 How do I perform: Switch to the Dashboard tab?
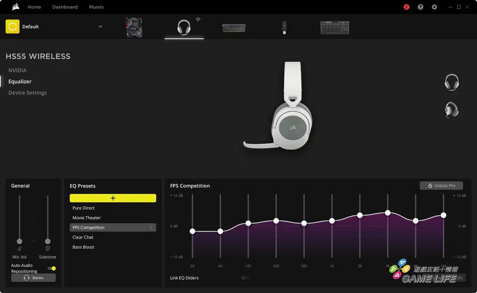coord(65,7)
